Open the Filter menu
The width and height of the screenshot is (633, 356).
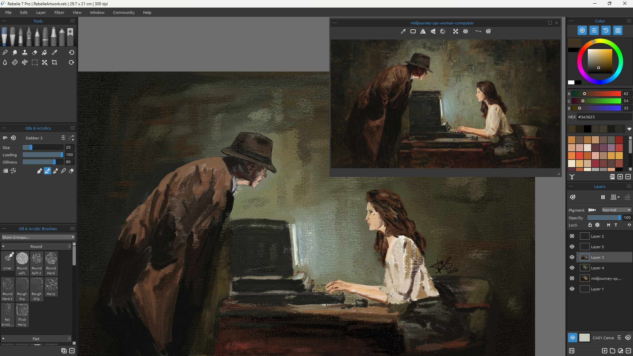pos(59,13)
